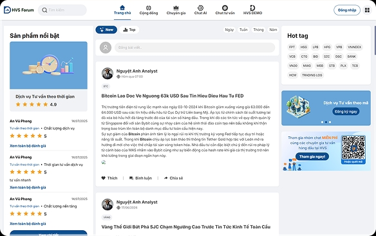This screenshot has height=236, width=376.
Task: Click the gray user avatar placeholder
Action: [x=106, y=48]
